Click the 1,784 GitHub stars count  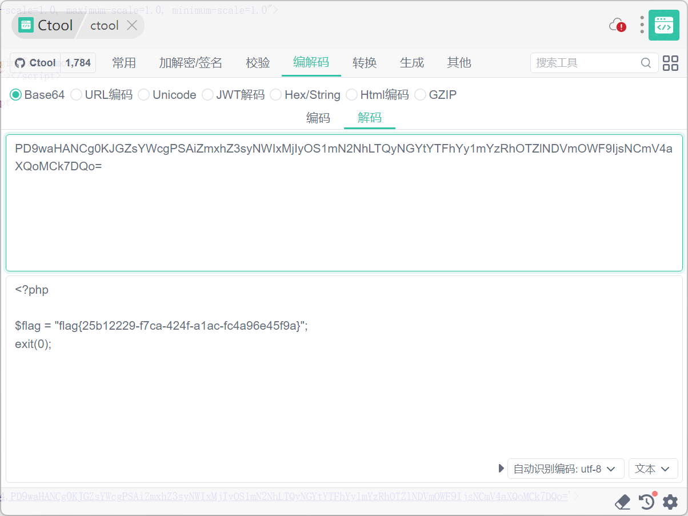78,63
